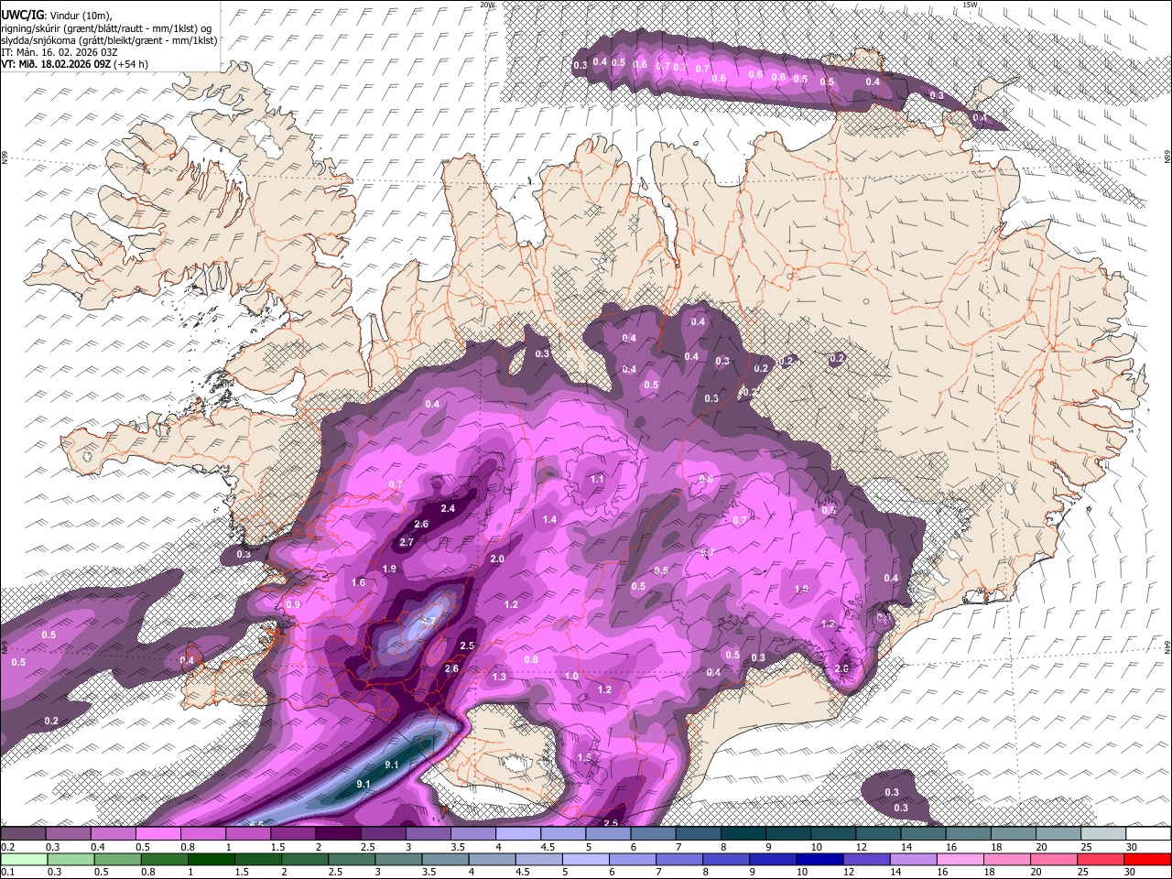This screenshot has width=1172, height=879.
Task: Select the bright pink swatch between 0.5 and 0.8, upper legend
Action: point(159,833)
